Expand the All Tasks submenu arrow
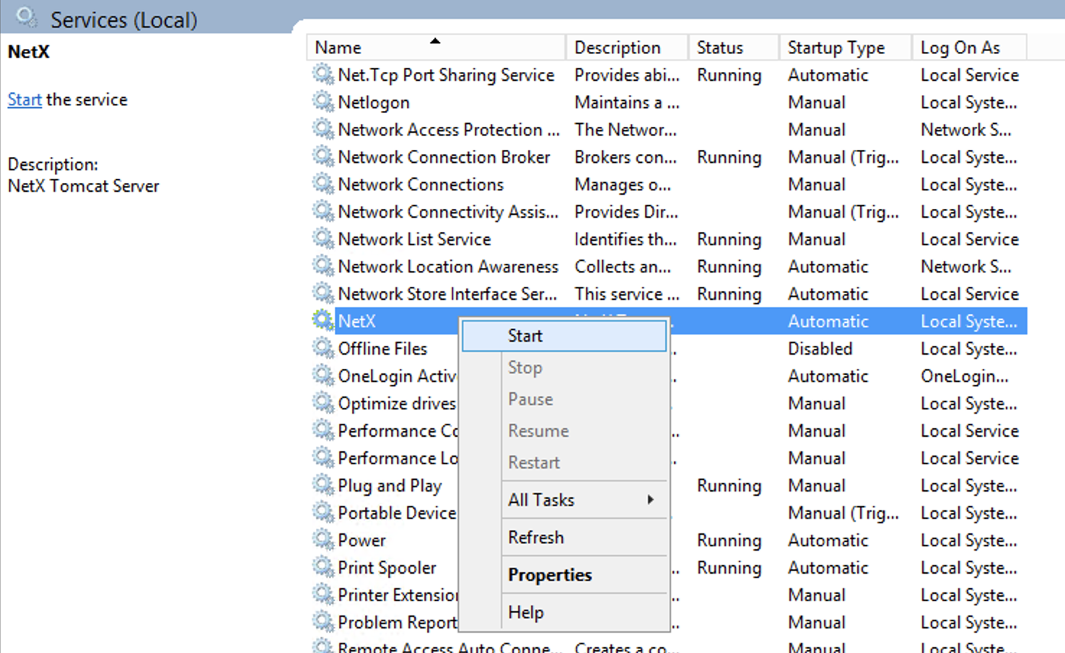 click(650, 499)
